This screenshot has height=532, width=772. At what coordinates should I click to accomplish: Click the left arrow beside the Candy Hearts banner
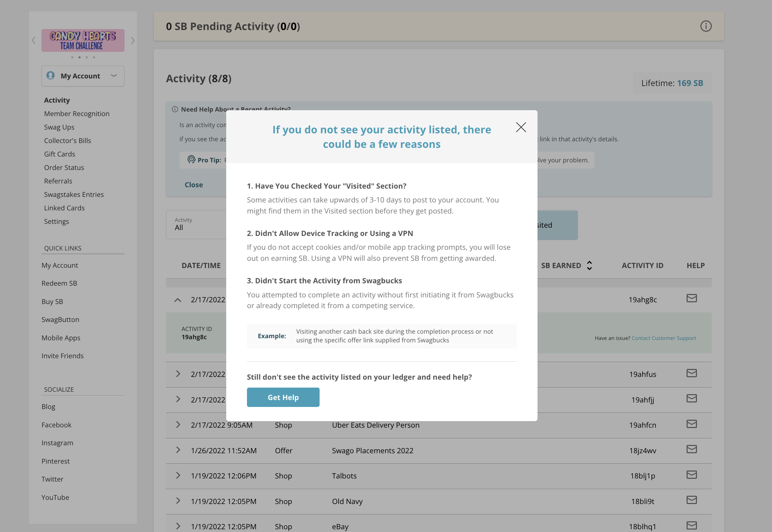(x=34, y=40)
